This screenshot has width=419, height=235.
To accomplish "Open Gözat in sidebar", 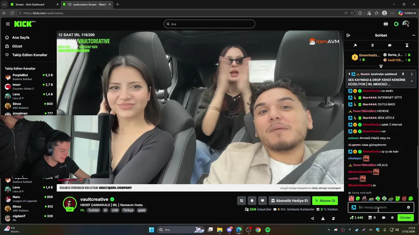I will tap(17, 46).
